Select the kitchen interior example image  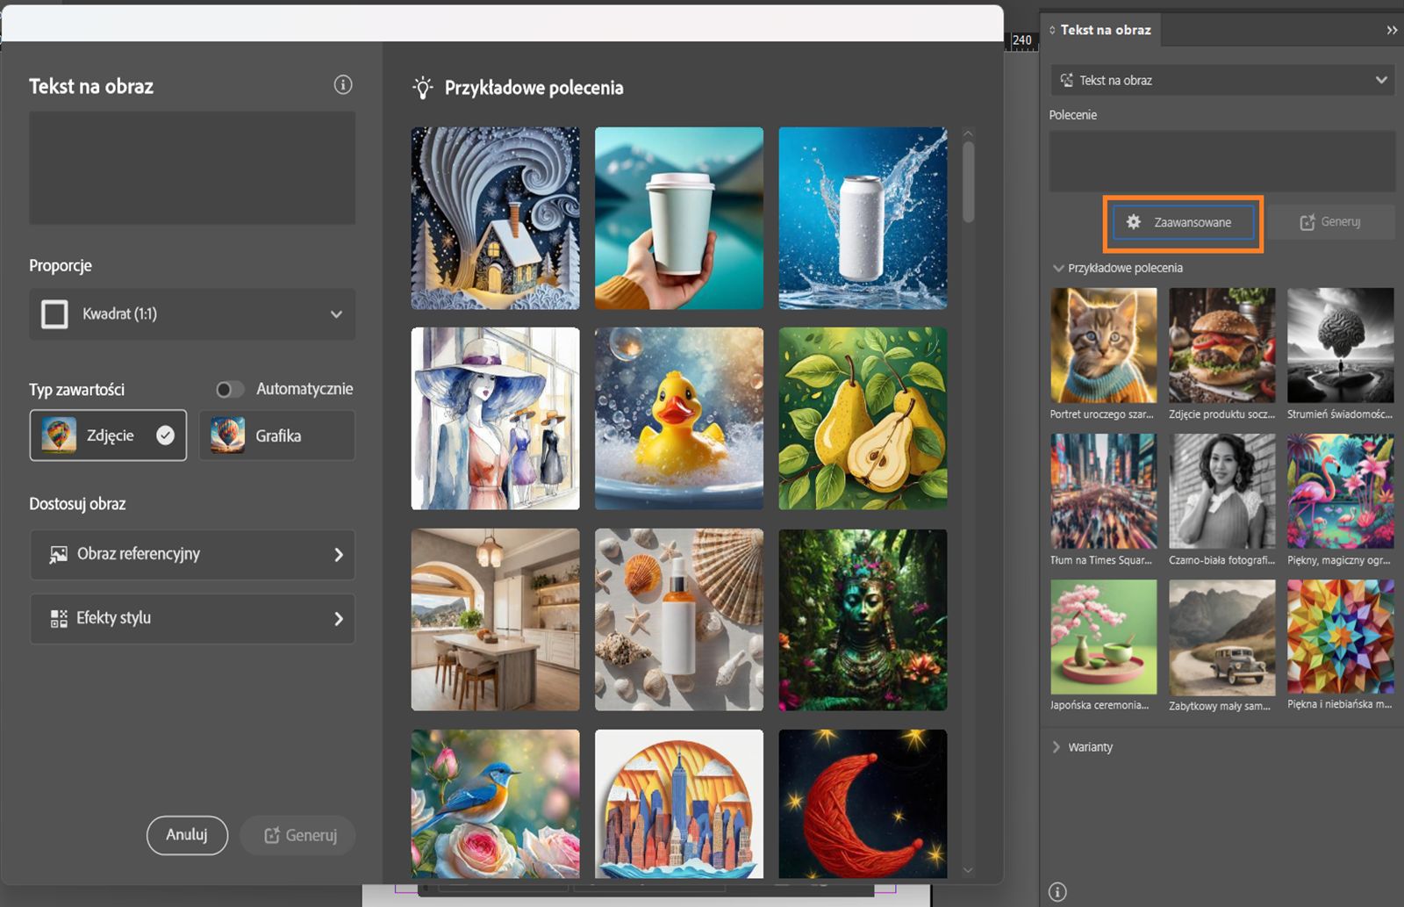pyautogui.click(x=495, y=620)
